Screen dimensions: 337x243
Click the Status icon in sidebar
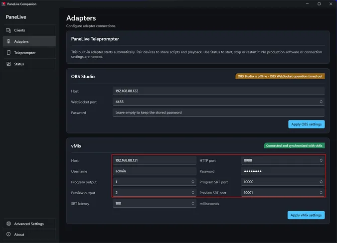click(x=8, y=64)
